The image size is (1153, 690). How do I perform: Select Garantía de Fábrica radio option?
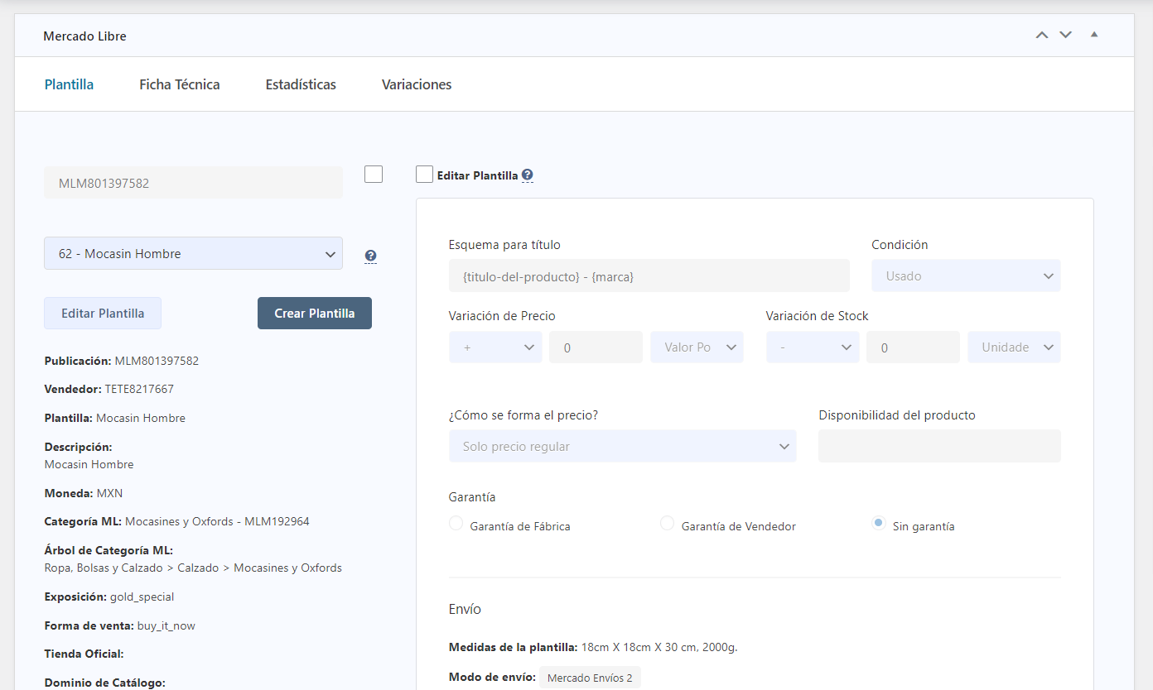456,523
